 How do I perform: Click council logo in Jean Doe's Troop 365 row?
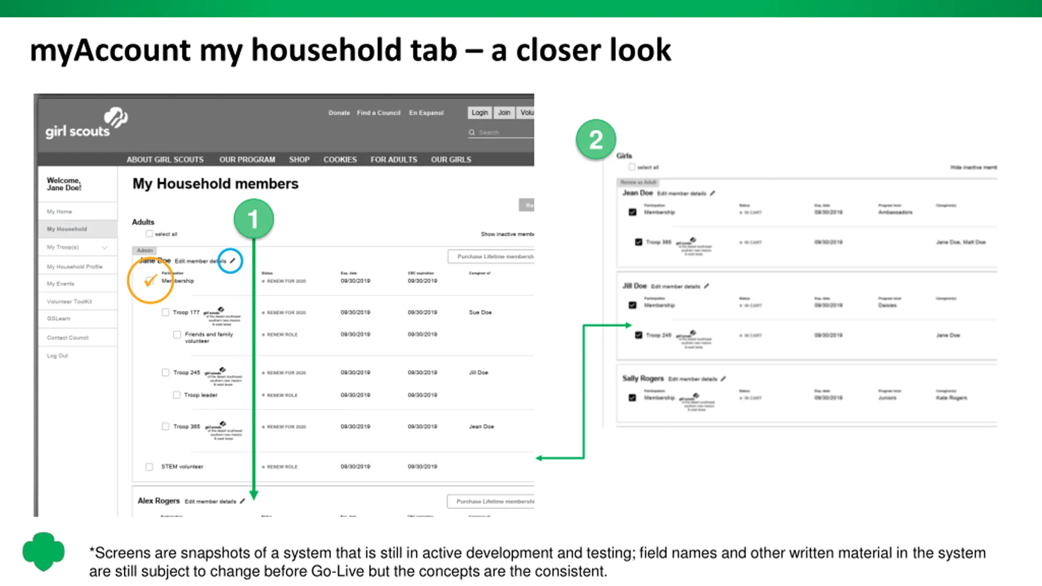694,247
